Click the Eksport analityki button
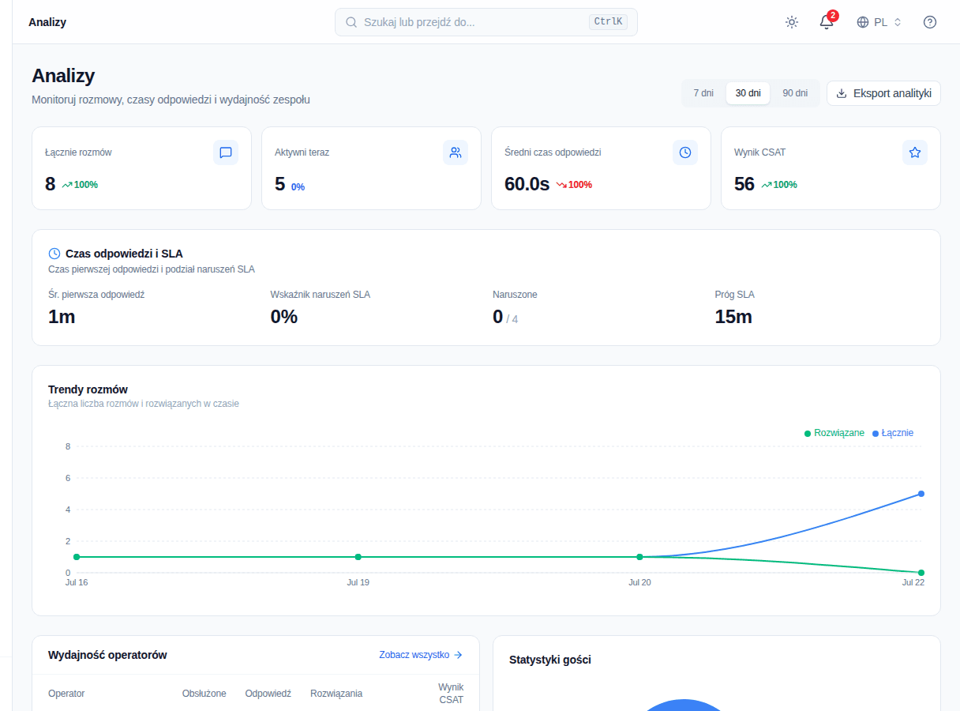 (883, 93)
